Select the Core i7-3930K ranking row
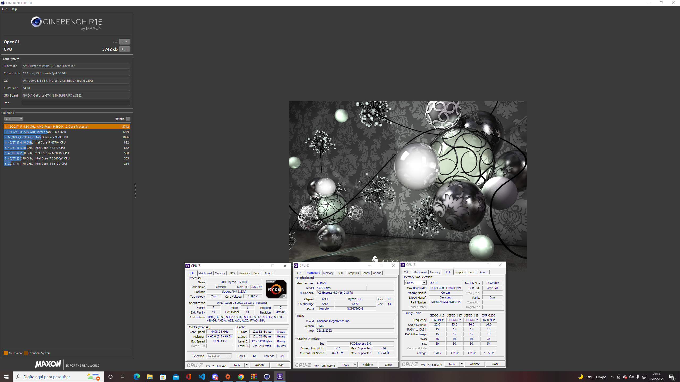 point(67,137)
